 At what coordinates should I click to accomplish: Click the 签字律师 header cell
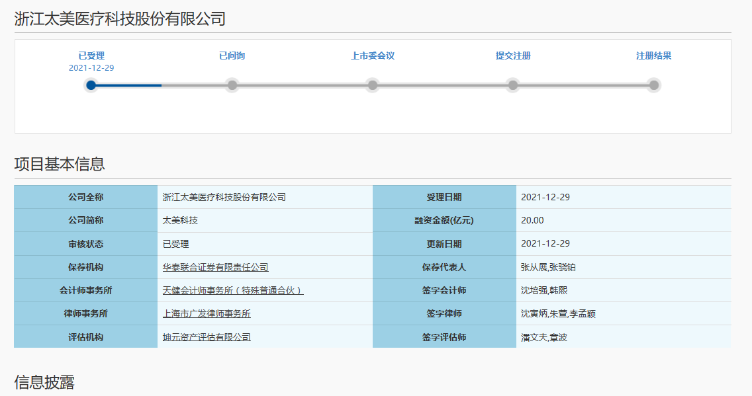click(444, 313)
